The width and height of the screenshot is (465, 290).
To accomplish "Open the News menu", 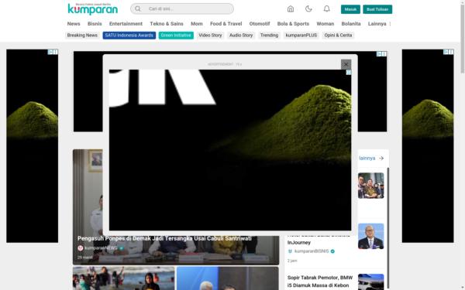I will click(x=74, y=24).
